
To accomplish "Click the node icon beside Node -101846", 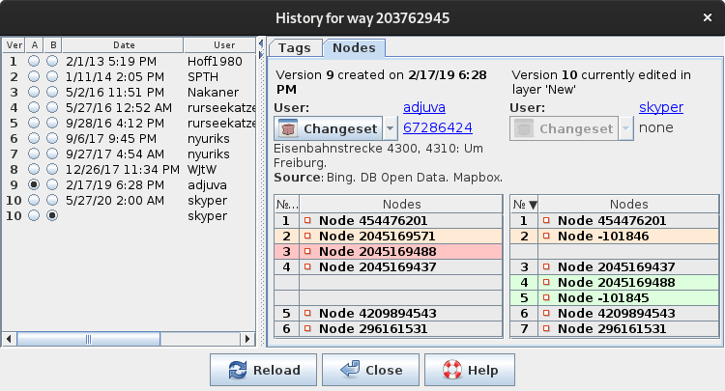I will click(546, 236).
